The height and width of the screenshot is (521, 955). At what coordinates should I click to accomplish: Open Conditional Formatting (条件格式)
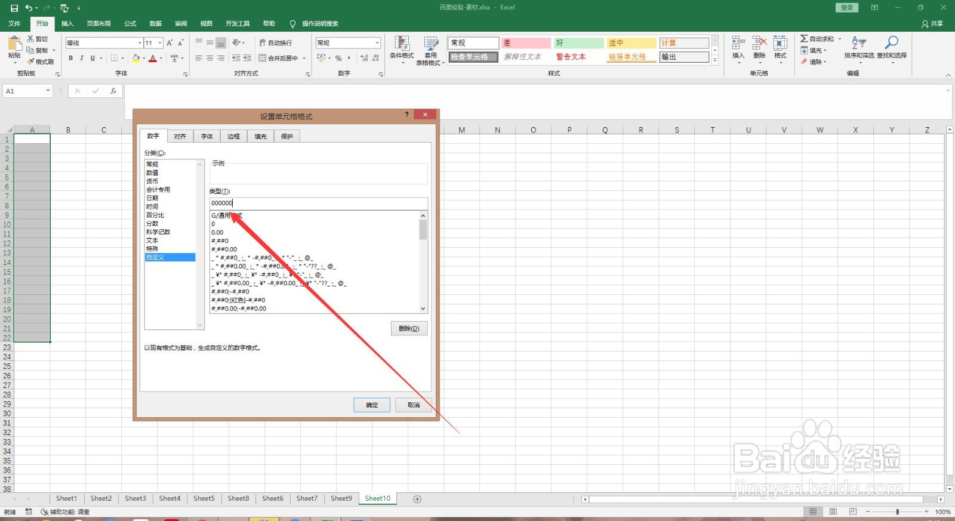pyautogui.click(x=402, y=50)
